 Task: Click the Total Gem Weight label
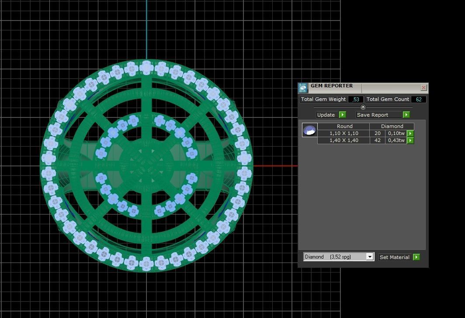point(323,99)
